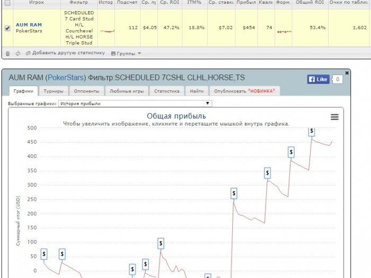The height and width of the screenshot is (278, 371).
Task: Click the row's История sparkline thumbnail
Action: click(107, 31)
